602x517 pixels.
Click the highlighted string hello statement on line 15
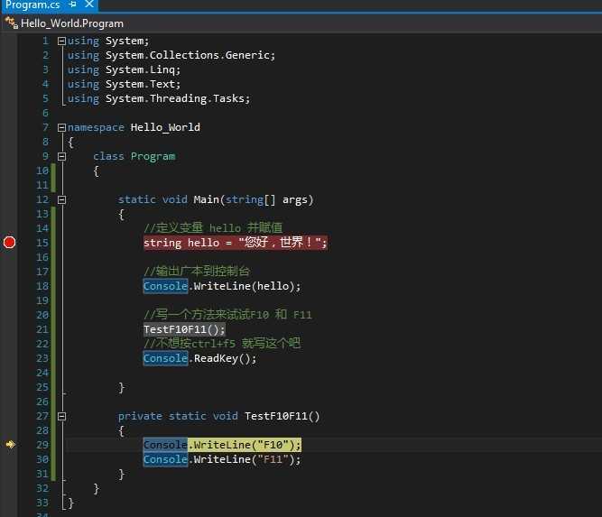click(x=235, y=243)
